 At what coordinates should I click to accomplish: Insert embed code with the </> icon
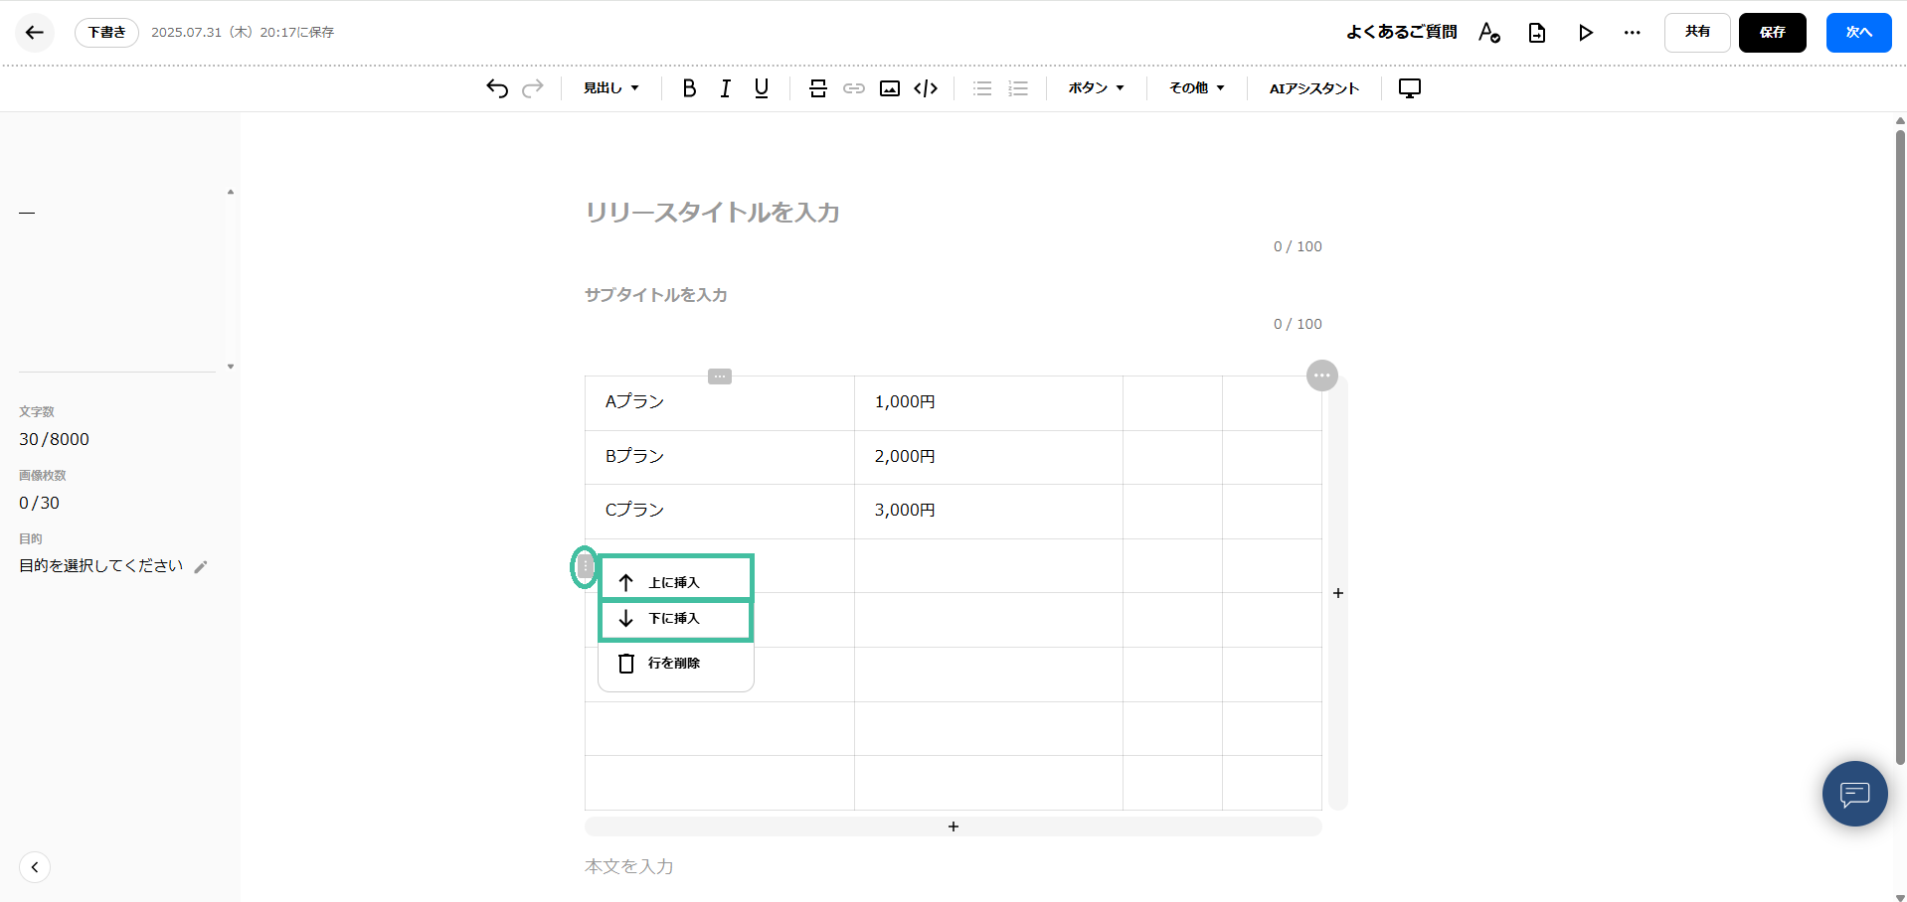click(x=925, y=88)
